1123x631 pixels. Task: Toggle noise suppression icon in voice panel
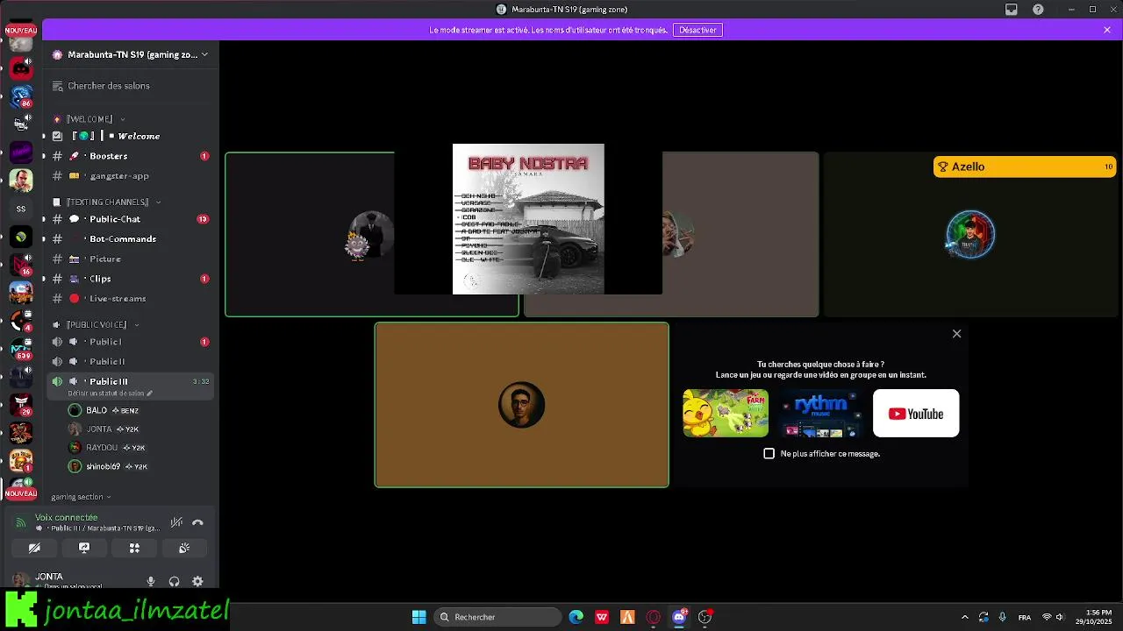pyautogui.click(x=176, y=522)
